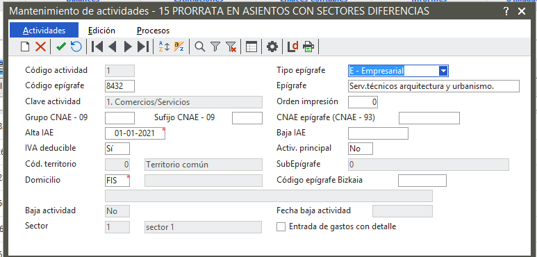
Task: Create a new activity record icon
Action: [x=25, y=47]
